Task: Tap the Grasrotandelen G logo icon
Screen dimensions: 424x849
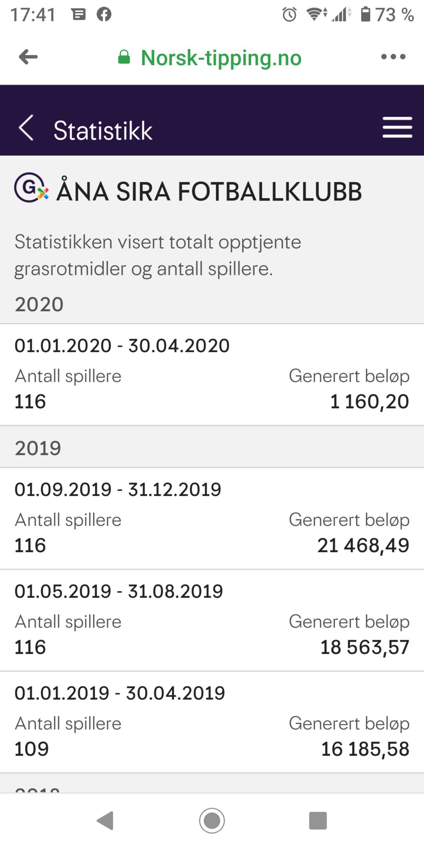Action: [x=31, y=188]
